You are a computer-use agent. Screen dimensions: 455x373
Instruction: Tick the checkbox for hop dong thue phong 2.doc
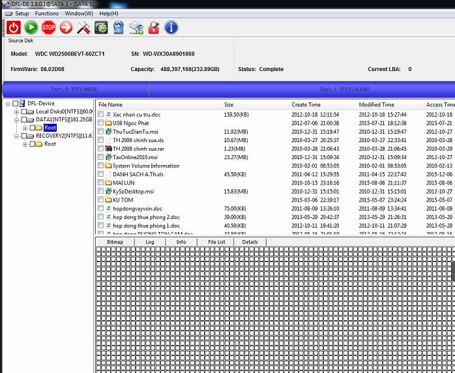click(x=100, y=217)
